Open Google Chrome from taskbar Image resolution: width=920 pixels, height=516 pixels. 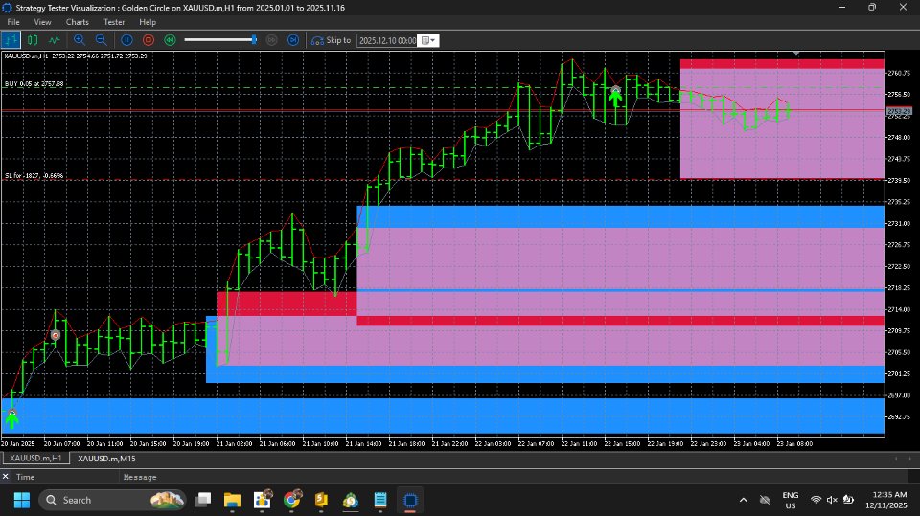291,500
